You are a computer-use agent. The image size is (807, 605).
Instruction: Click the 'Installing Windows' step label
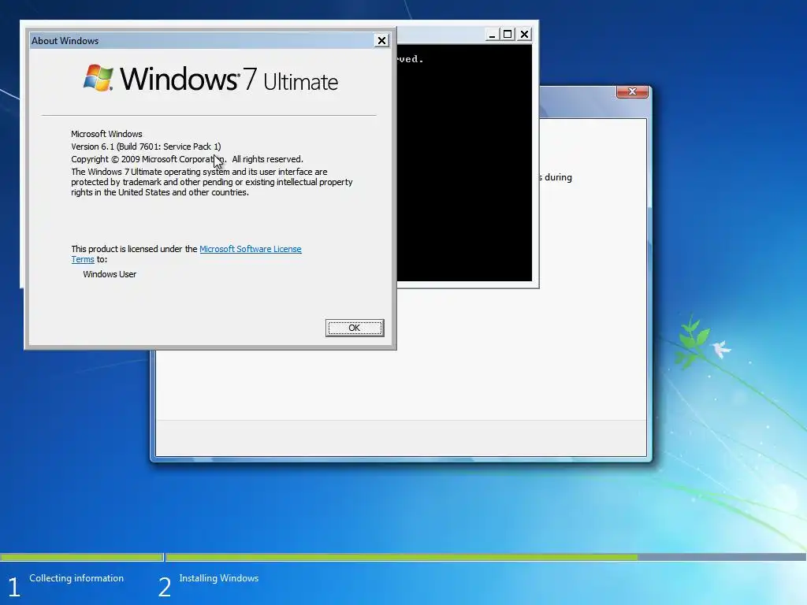(219, 578)
